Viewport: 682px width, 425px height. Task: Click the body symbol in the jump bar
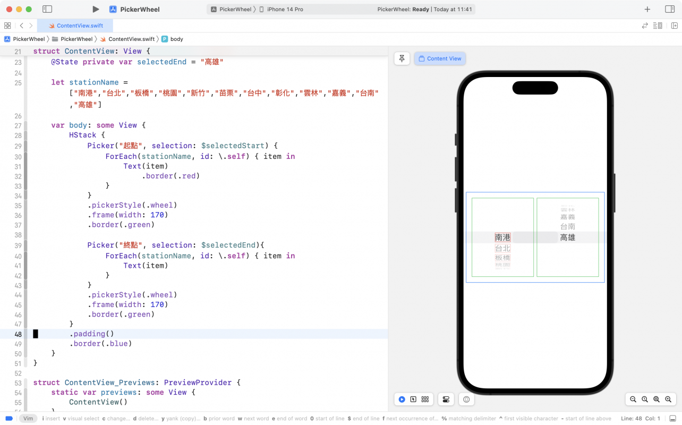tap(172, 39)
